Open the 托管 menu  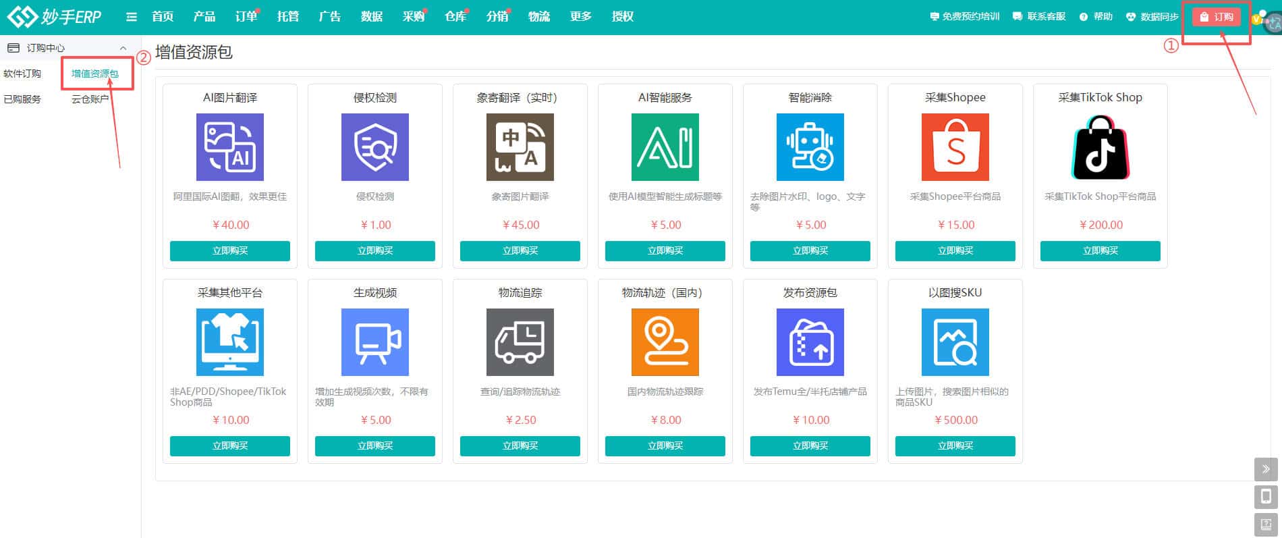[x=288, y=17]
